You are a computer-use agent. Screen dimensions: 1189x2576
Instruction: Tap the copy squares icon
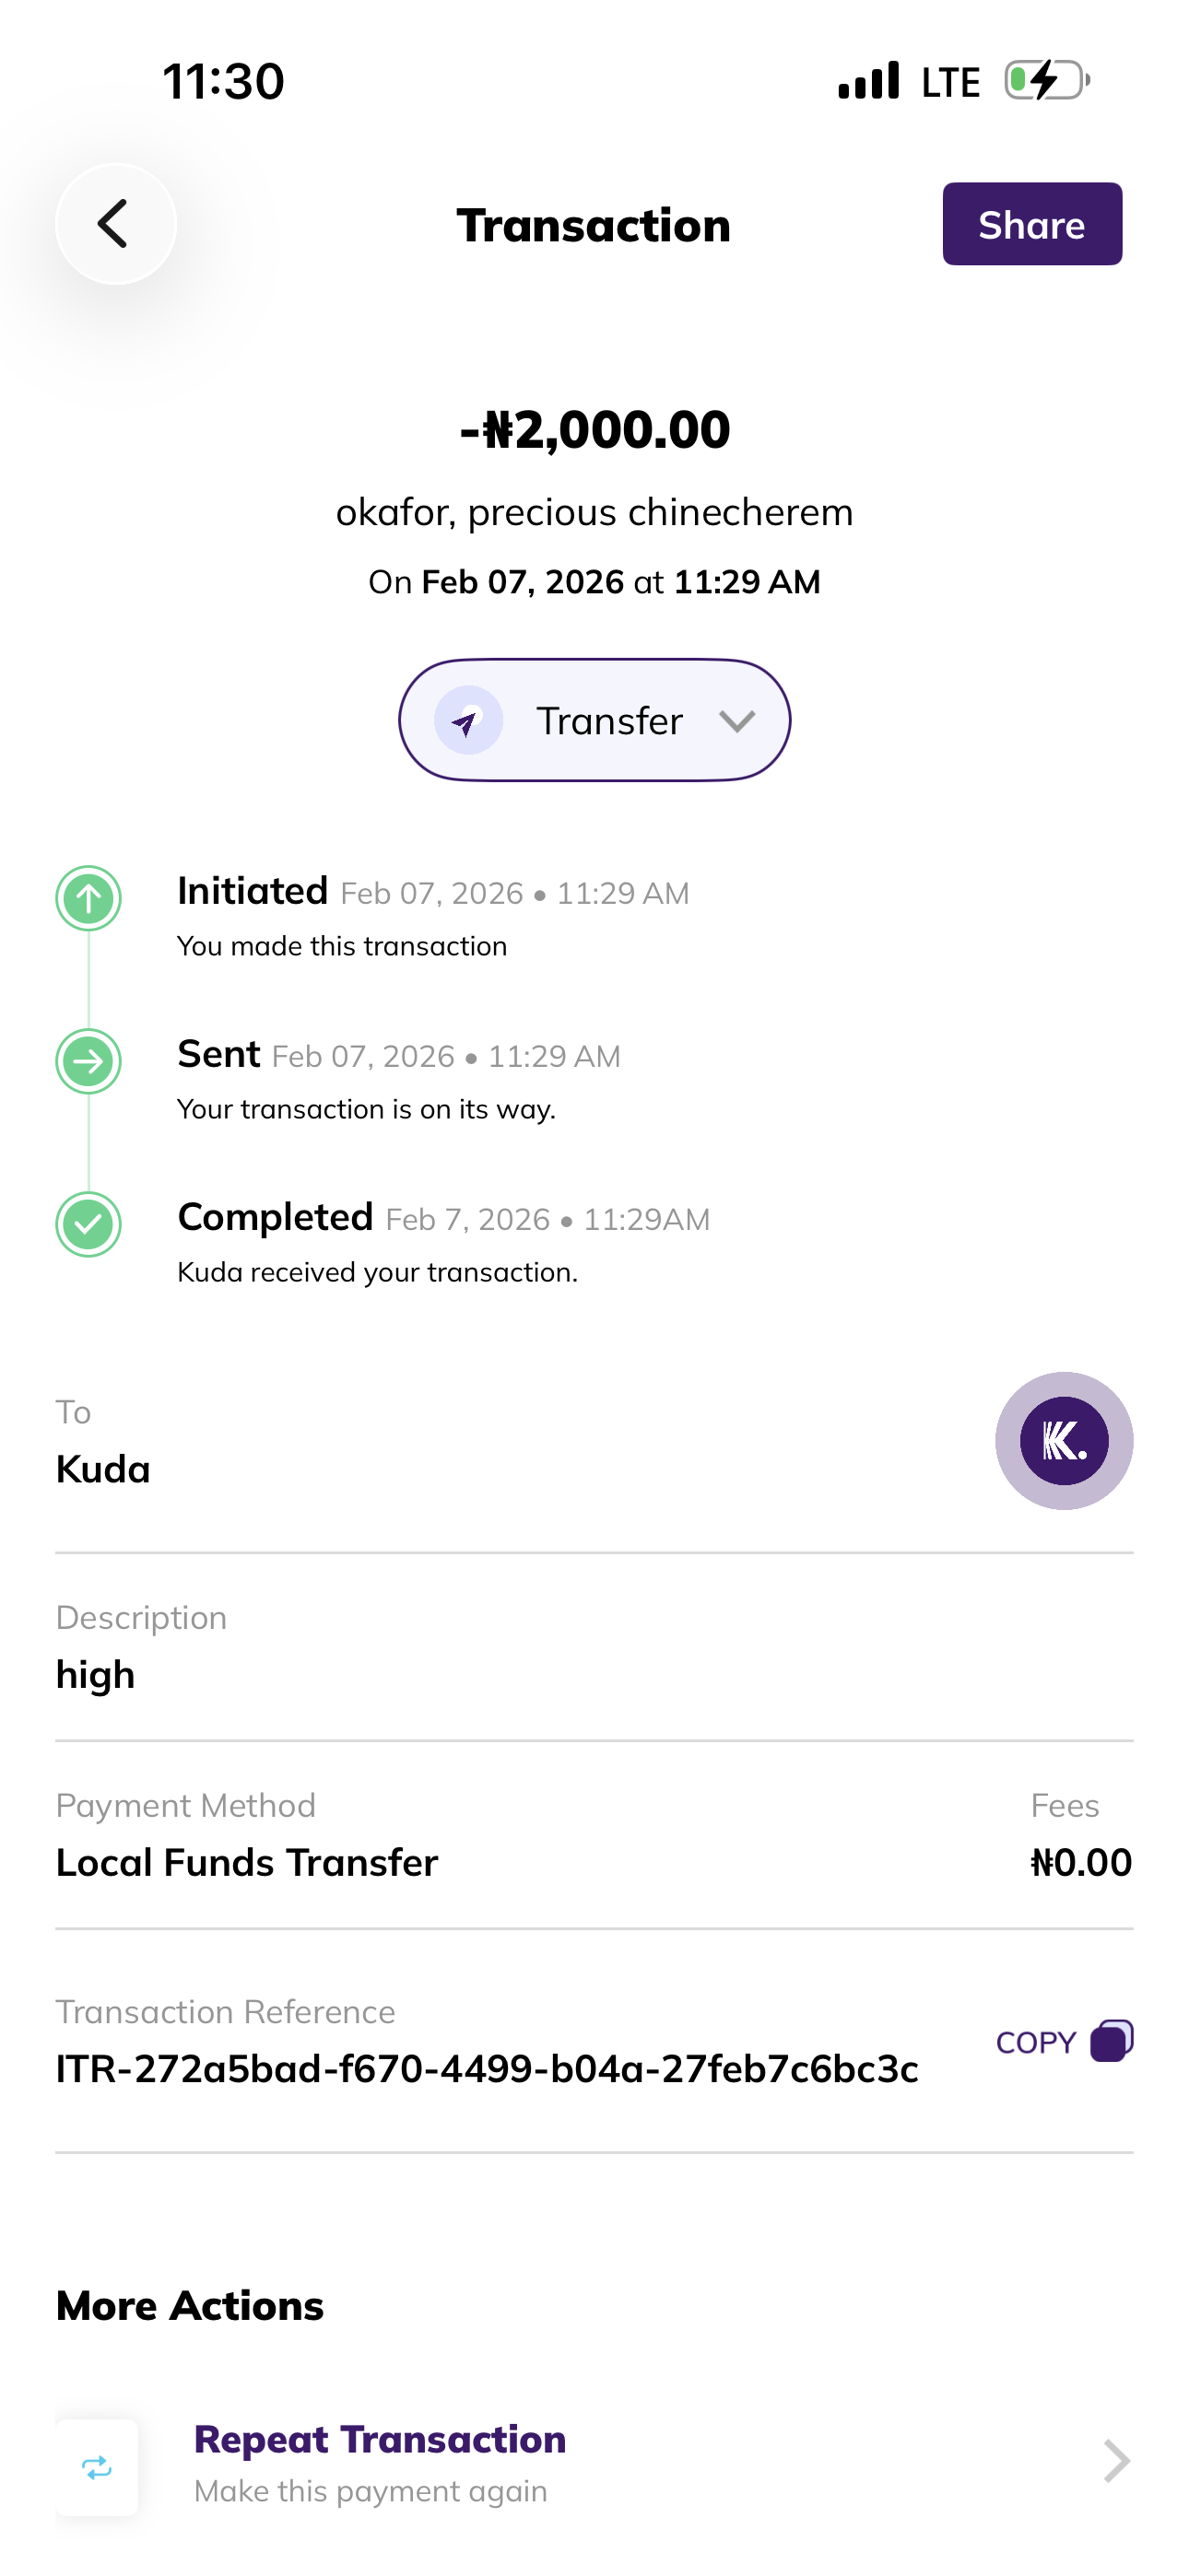click(x=1111, y=2041)
